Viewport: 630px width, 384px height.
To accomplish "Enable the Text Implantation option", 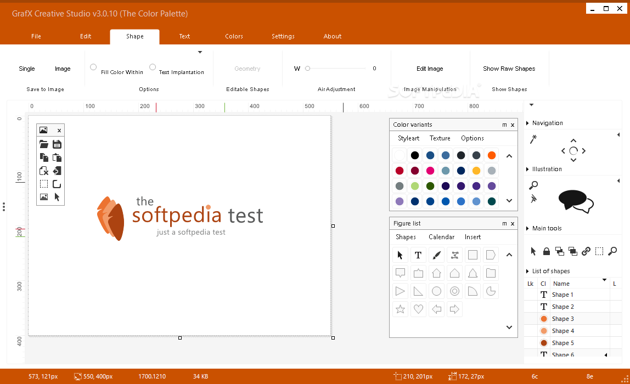I will click(153, 67).
